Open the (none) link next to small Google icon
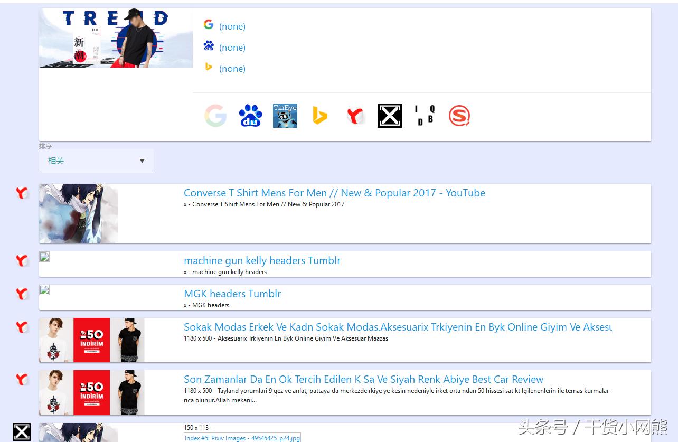This screenshot has width=678, height=442. coord(232,26)
